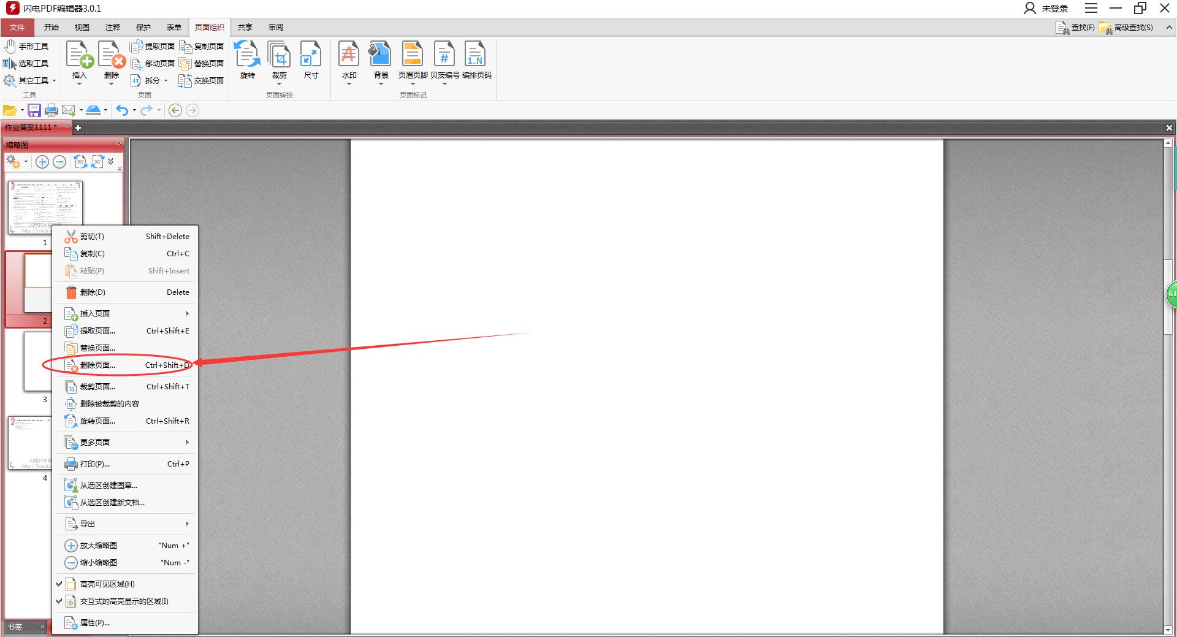
Task: Click the Save icon in quick toolbar
Action: (x=34, y=110)
